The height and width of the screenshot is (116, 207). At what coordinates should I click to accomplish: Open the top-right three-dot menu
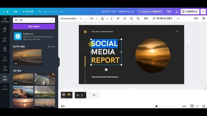click(203, 12)
